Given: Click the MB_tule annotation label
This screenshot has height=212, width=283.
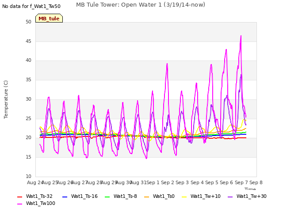Looking at the screenshot, I should (x=49, y=18).
